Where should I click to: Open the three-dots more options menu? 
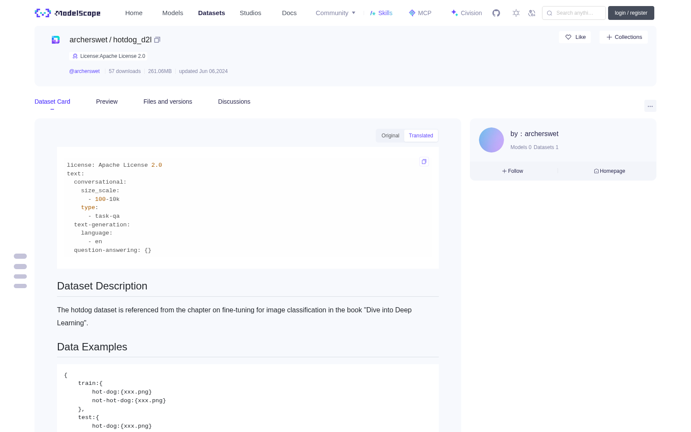click(x=650, y=106)
